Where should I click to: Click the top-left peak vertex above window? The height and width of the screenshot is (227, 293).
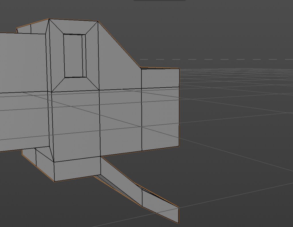coord(49,19)
